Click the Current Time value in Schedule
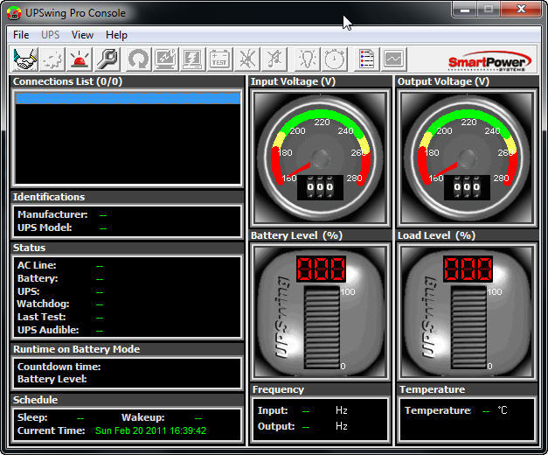This screenshot has width=548, height=455. (149, 430)
